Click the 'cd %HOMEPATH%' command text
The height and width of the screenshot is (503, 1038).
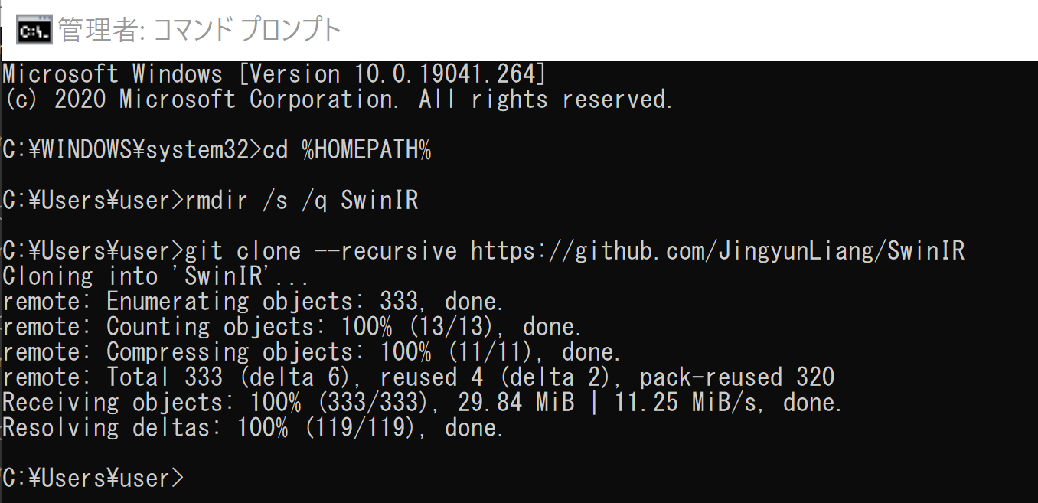click(347, 151)
